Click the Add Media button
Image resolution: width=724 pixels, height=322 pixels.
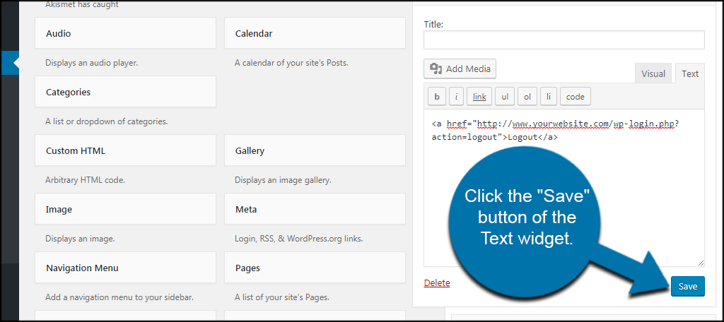point(460,68)
